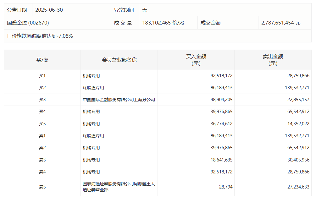Viewport: 316px width, 202px height.
Task: Click 机构专用 in the 买4 row
Action: tap(91, 112)
